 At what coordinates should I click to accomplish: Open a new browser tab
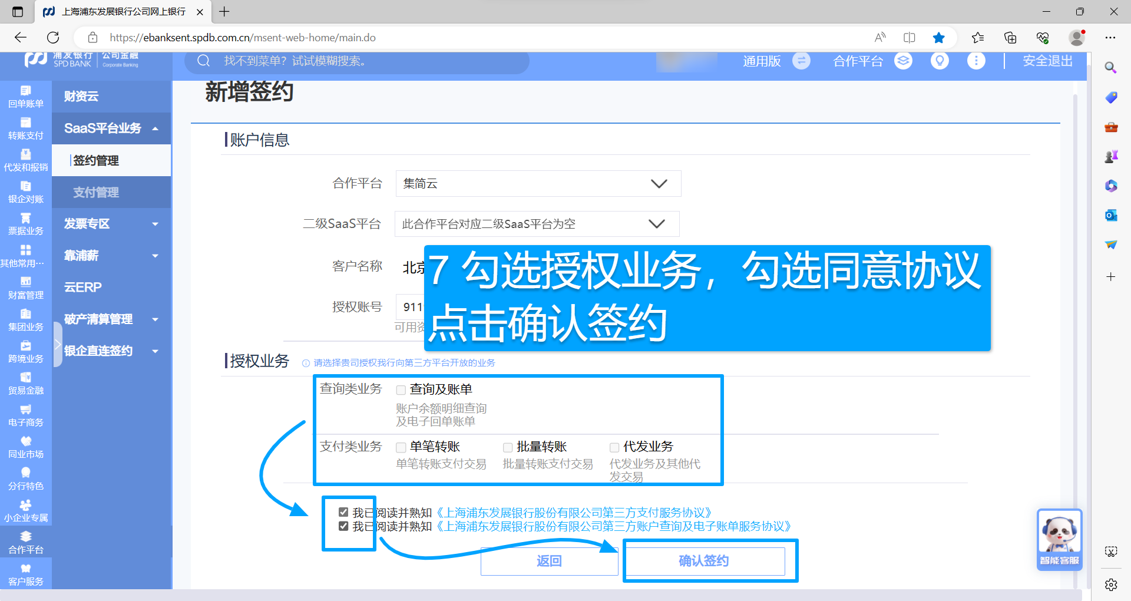click(x=224, y=12)
